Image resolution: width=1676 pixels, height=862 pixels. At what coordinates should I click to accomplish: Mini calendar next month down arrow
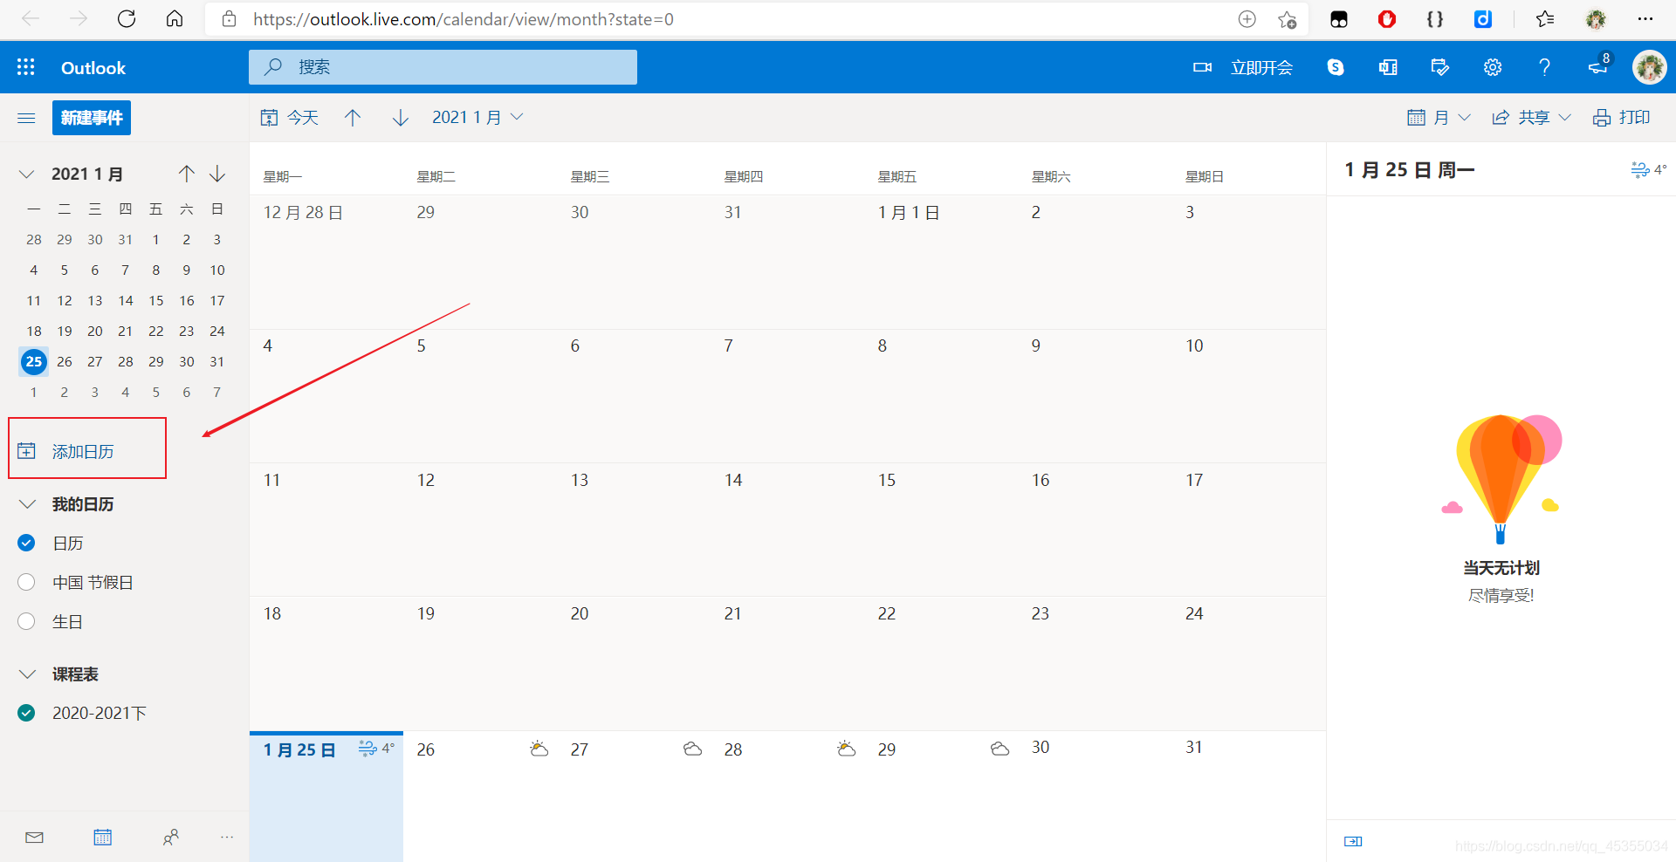217,174
